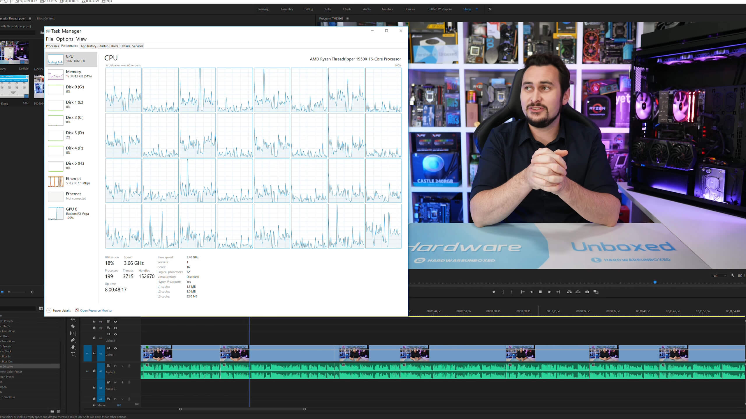Open the File menu in Task Manager

point(50,39)
